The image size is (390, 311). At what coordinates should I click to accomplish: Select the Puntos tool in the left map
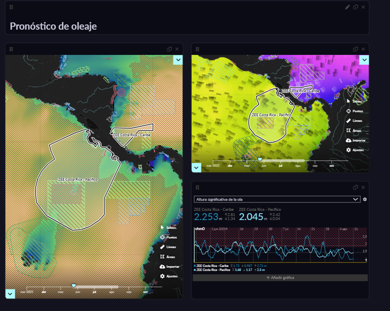pyautogui.click(x=162, y=237)
